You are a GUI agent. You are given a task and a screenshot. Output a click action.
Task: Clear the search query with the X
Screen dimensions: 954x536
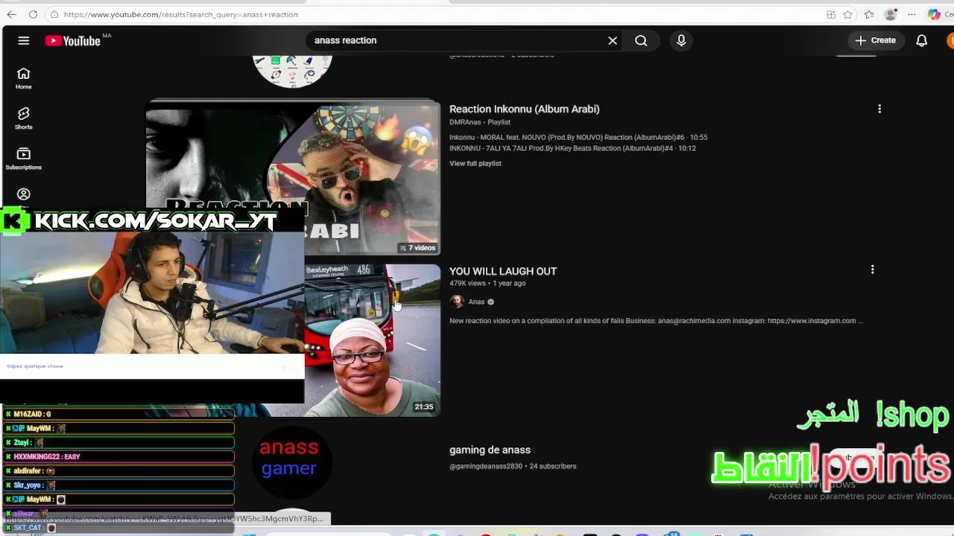(x=613, y=41)
